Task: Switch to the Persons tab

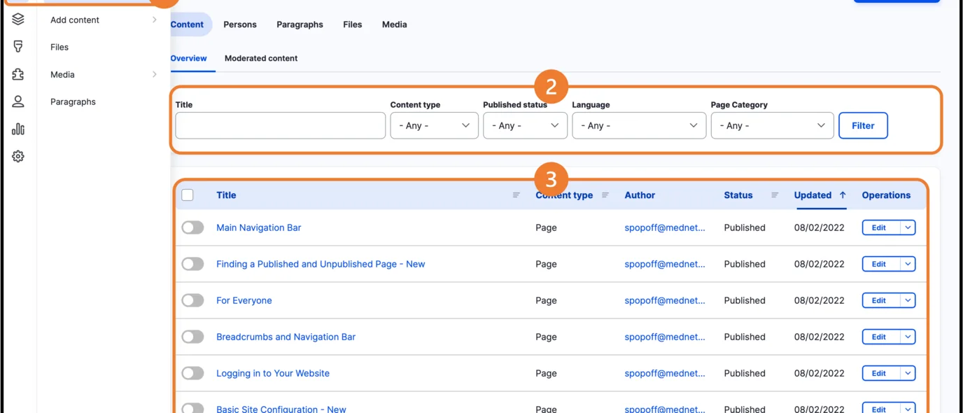Action: point(240,24)
